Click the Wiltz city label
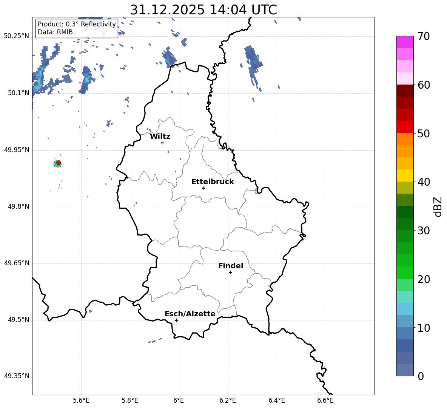 (160, 137)
